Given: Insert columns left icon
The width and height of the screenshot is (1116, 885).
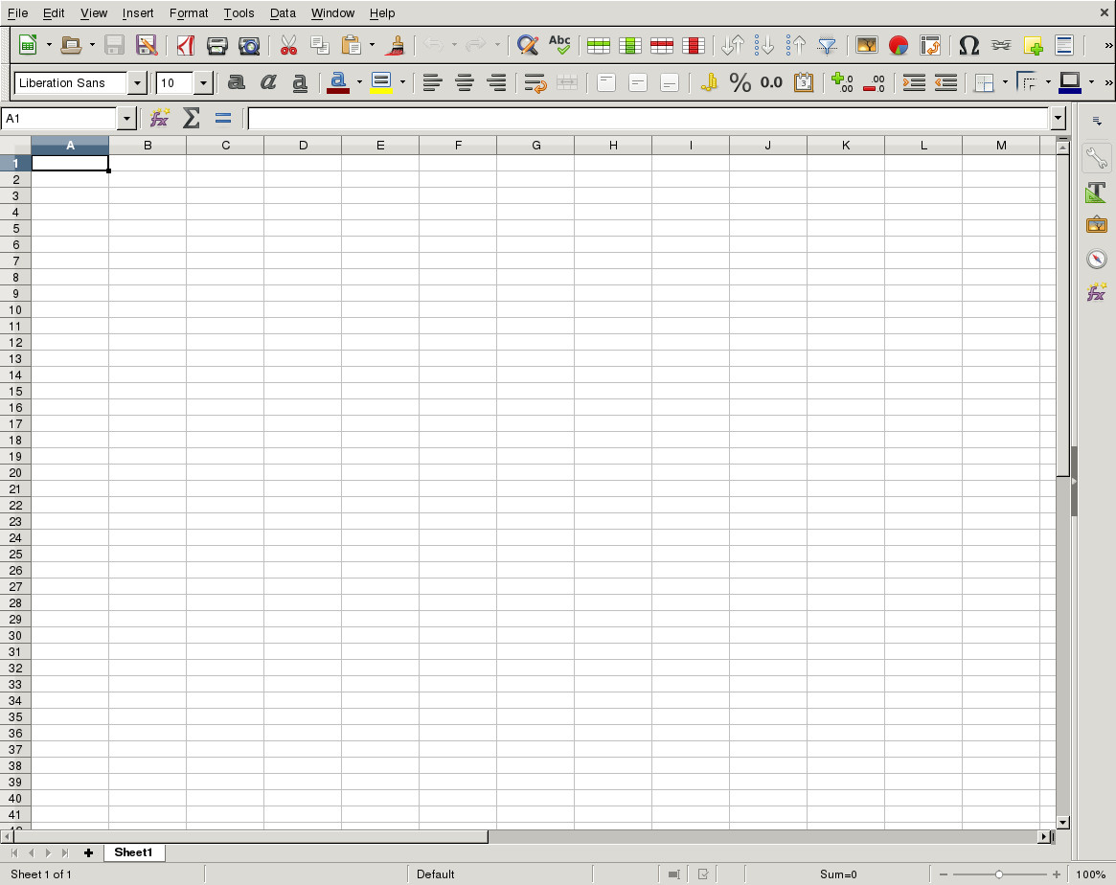Looking at the screenshot, I should 630,45.
